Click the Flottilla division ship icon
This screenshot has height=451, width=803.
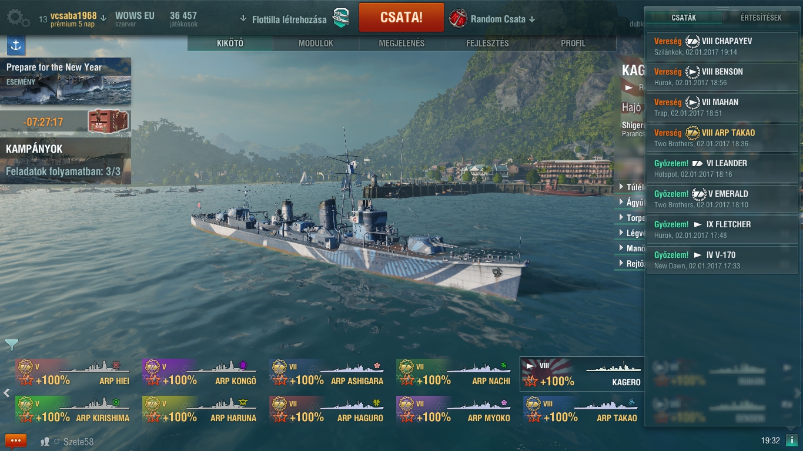[341, 19]
